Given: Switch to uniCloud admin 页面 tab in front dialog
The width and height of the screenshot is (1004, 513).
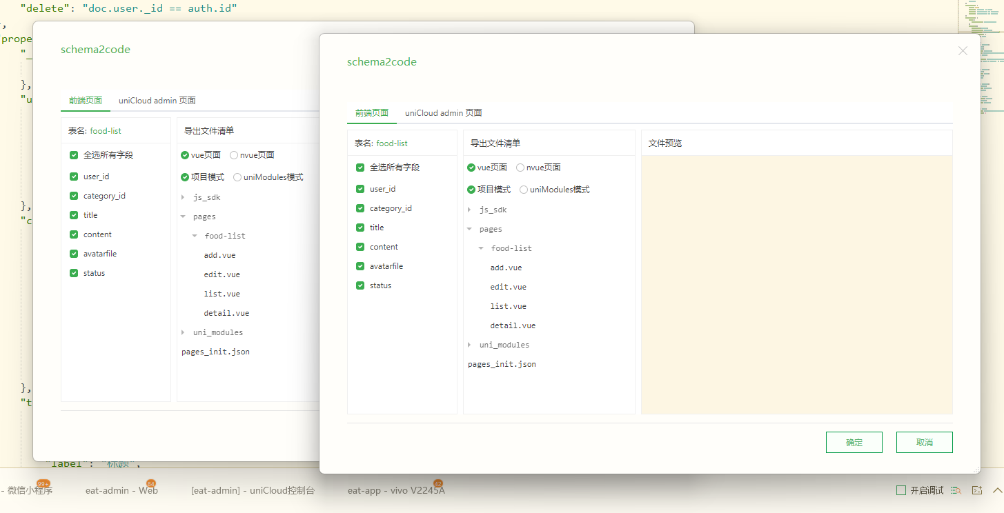Looking at the screenshot, I should coord(443,113).
